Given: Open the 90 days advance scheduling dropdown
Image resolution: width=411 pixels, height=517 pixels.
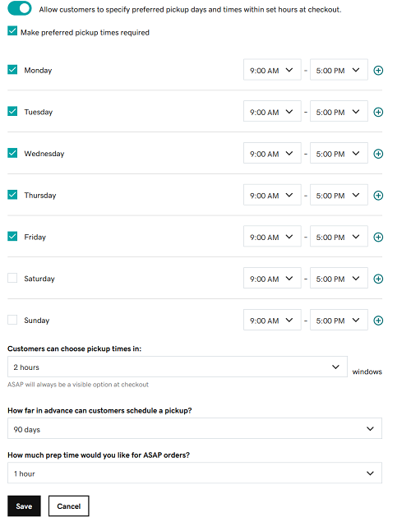Looking at the screenshot, I should pyautogui.click(x=195, y=428).
